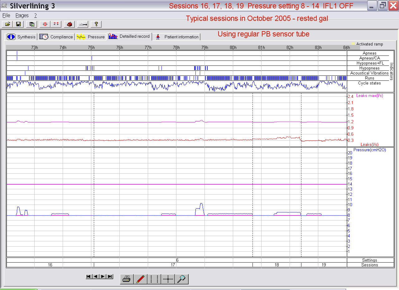Open the Pages menu
The image size is (399, 290).
pos(22,15)
